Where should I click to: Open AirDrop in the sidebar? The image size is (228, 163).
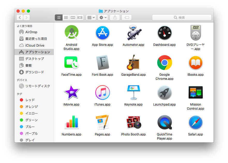[x=34, y=32]
